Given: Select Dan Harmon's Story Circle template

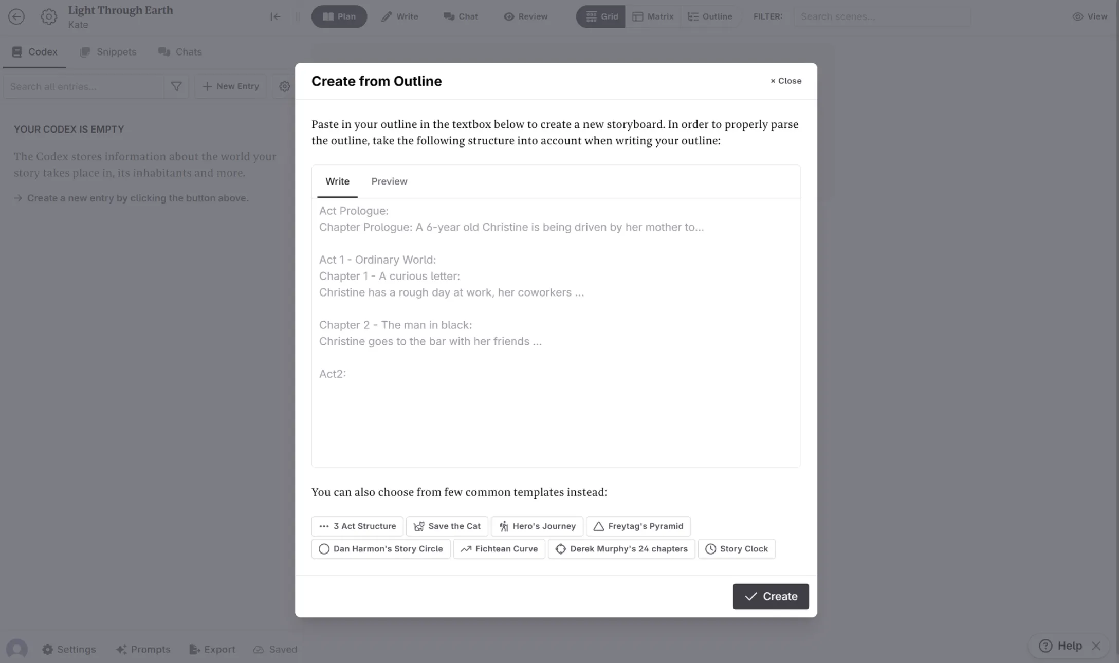Looking at the screenshot, I should tap(380, 548).
